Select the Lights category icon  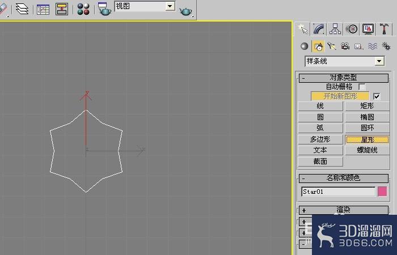tap(331, 46)
